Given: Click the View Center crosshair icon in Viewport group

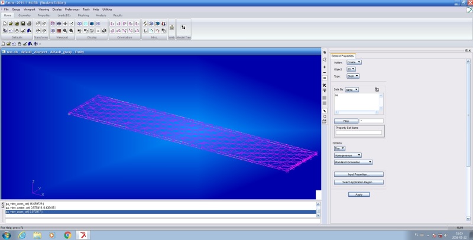Looking at the screenshot, I should (x=65, y=24).
